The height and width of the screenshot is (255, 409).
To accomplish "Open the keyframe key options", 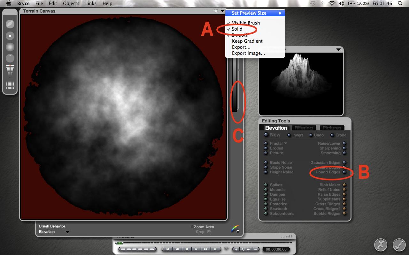I will click(245, 249).
